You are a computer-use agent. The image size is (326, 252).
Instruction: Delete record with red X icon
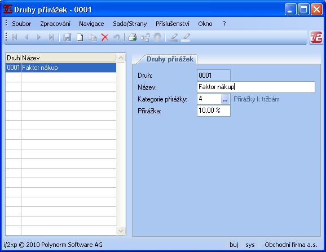[x=104, y=37]
